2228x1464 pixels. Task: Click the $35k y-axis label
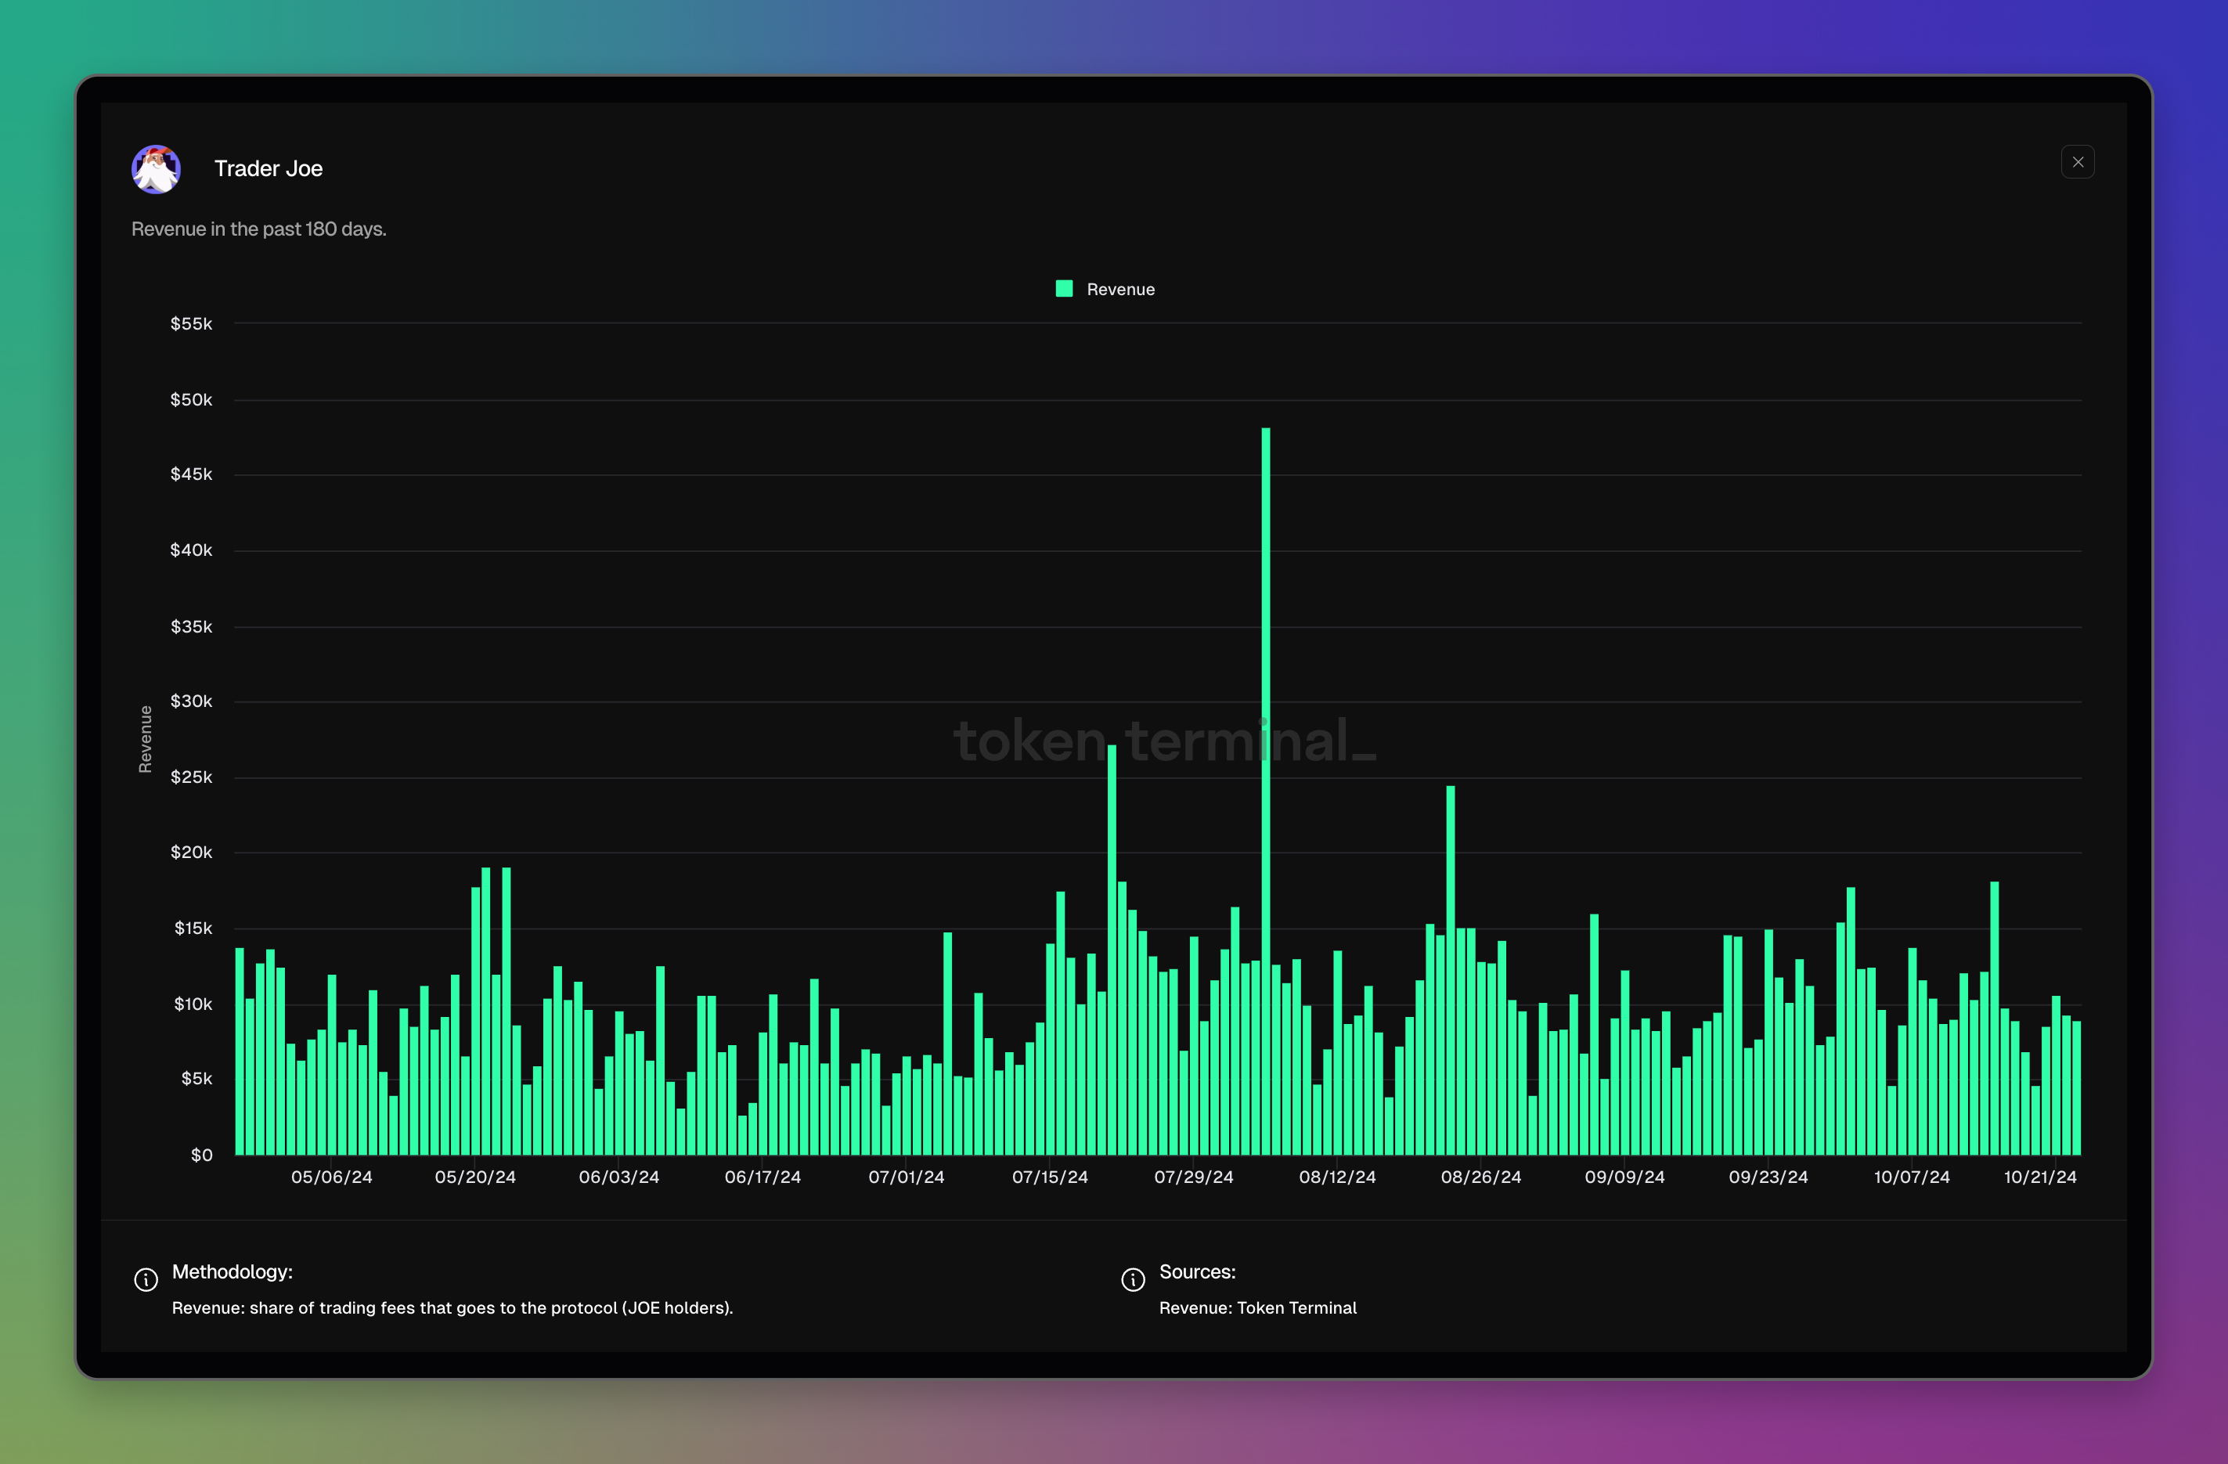coord(191,626)
